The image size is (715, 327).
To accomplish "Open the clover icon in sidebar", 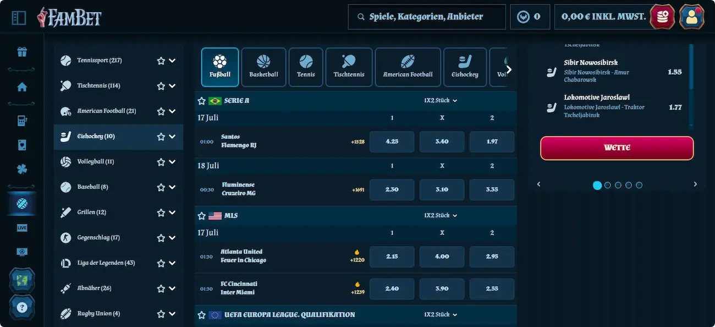I will (x=22, y=170).
